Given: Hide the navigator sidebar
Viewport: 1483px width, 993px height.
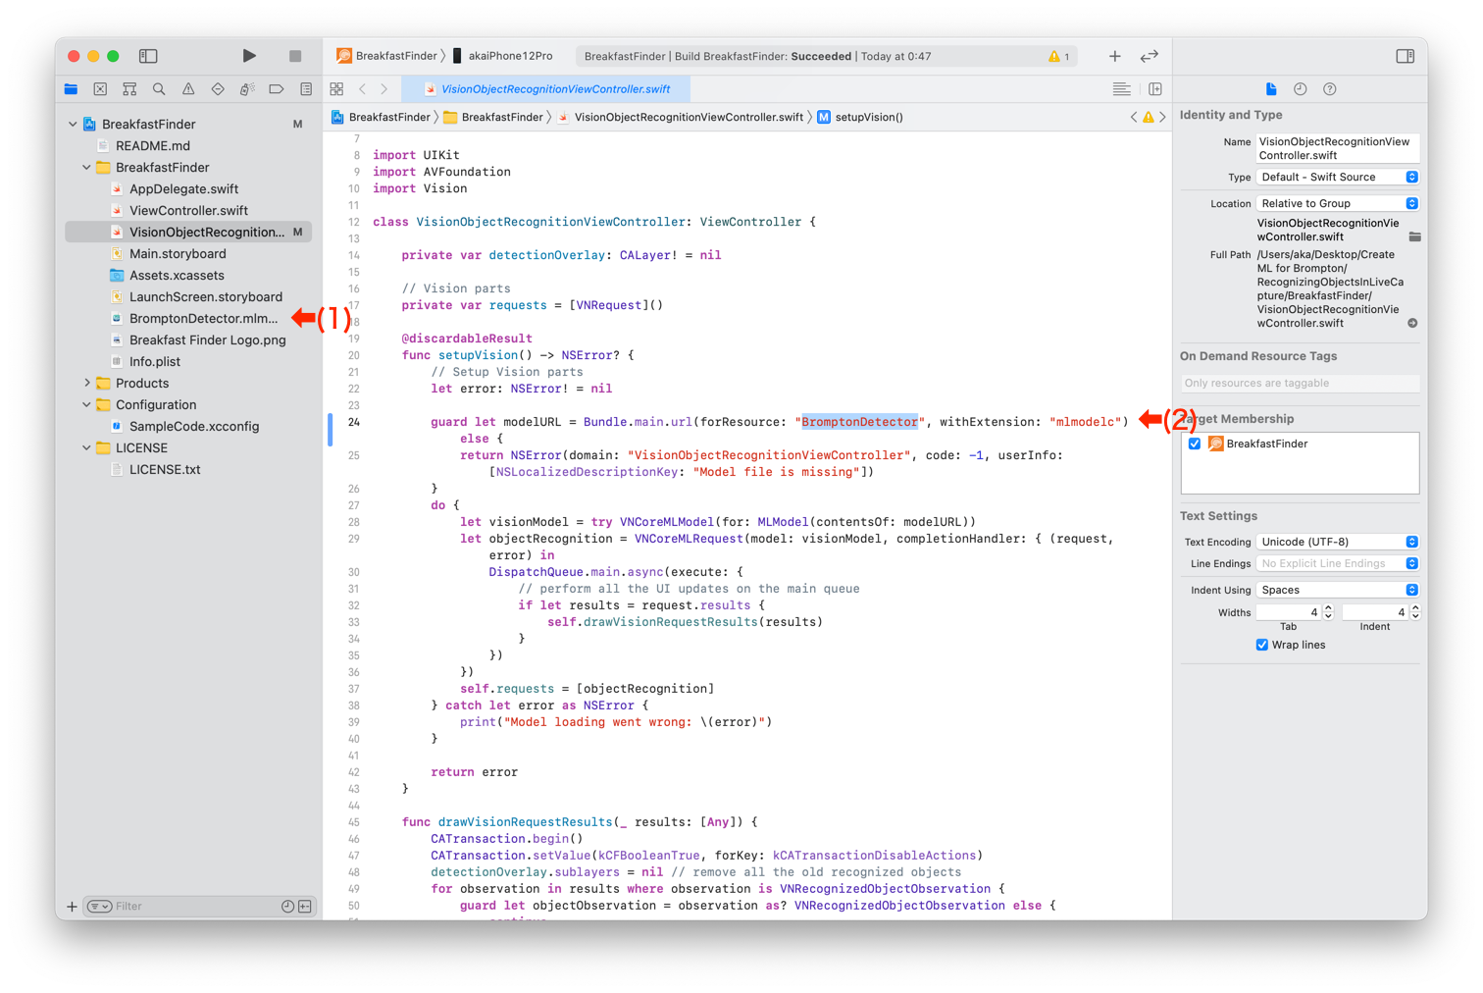Looking at the screenshot, I should click(148, 56).
